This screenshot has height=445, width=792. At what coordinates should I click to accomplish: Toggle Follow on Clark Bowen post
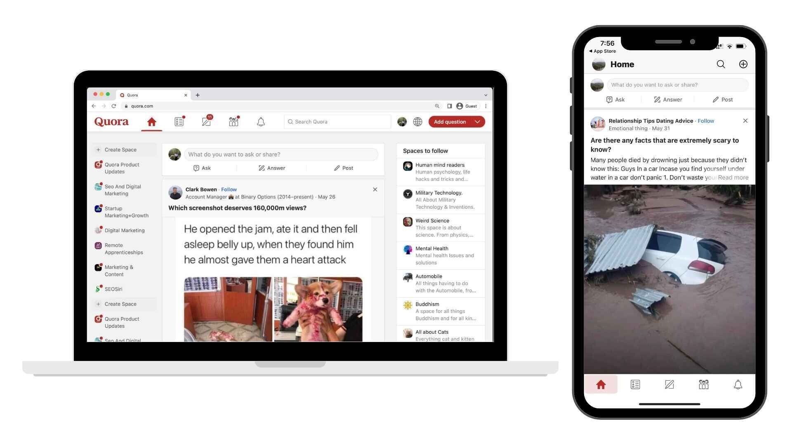[229, 190]
